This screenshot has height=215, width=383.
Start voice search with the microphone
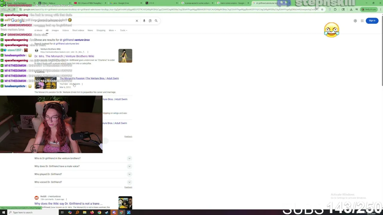[x=144, y=21]
